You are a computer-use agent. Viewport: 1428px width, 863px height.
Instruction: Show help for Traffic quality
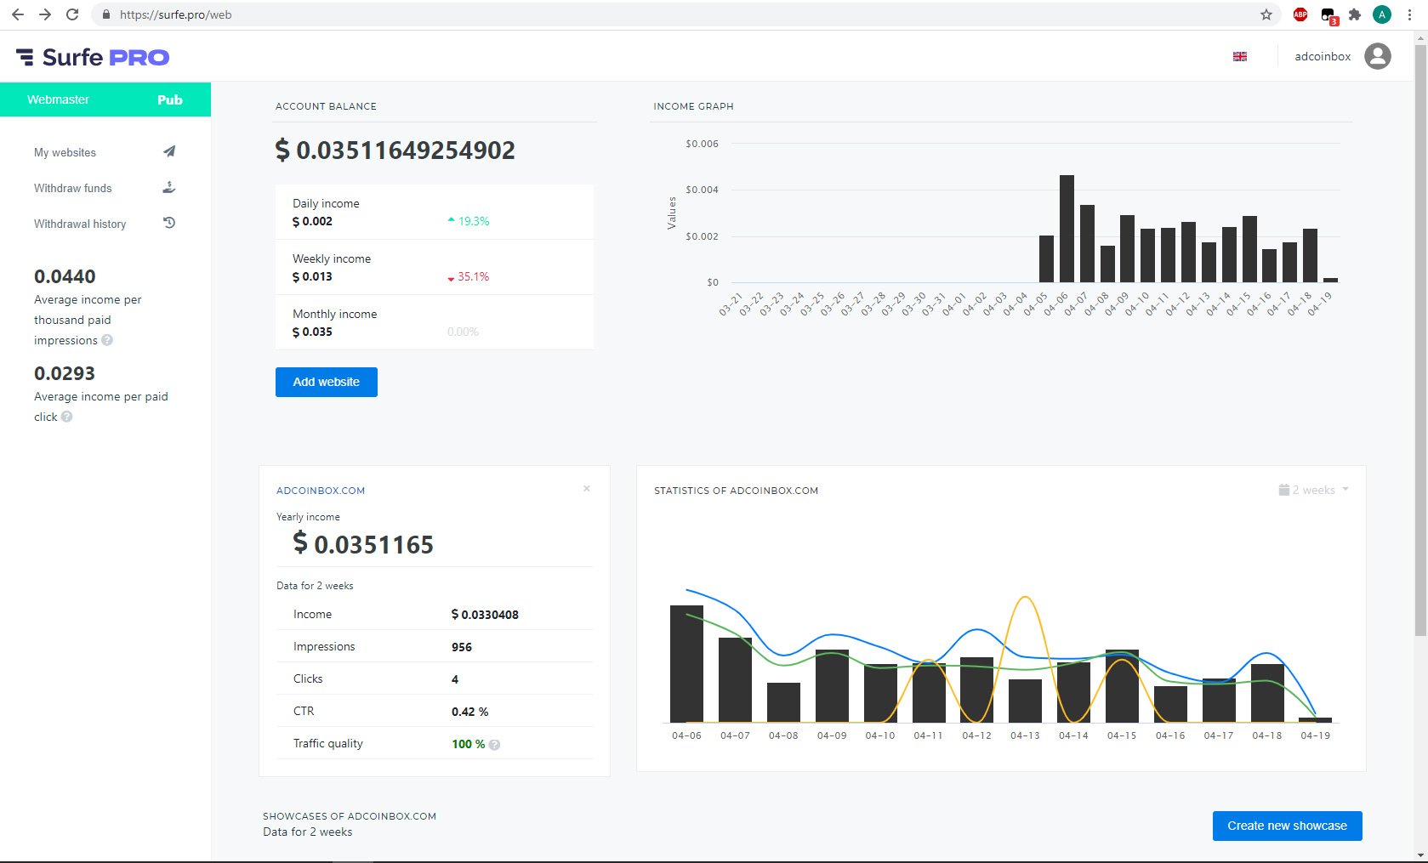pyautogui.click(x=495, y=745)
